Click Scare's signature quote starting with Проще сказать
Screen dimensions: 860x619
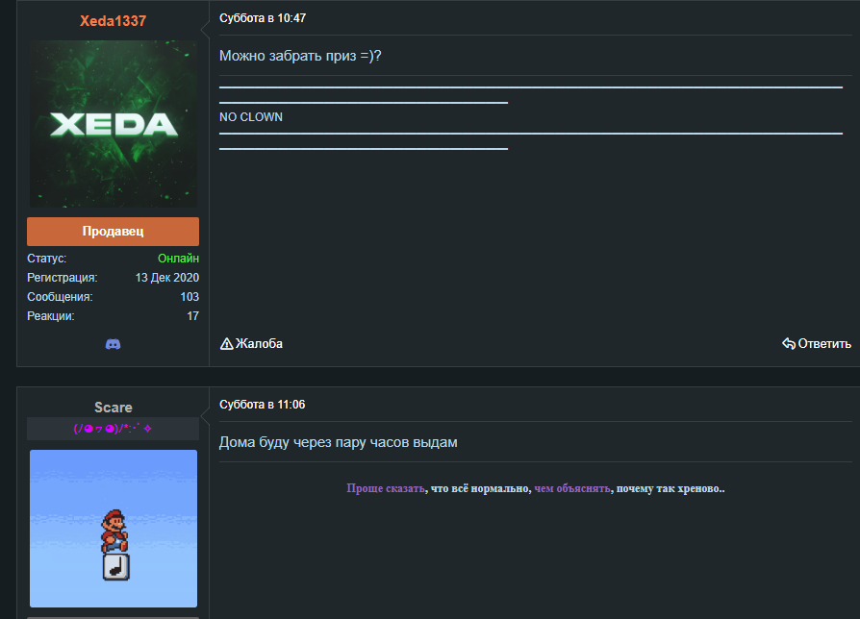tap(535, 488)
